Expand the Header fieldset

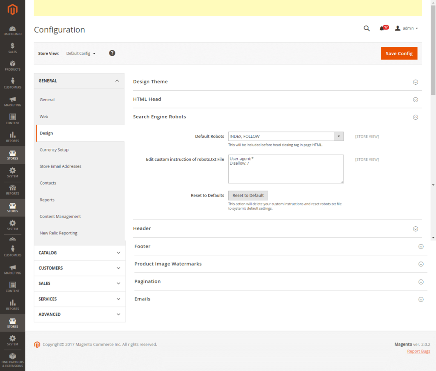click(277, 228)
